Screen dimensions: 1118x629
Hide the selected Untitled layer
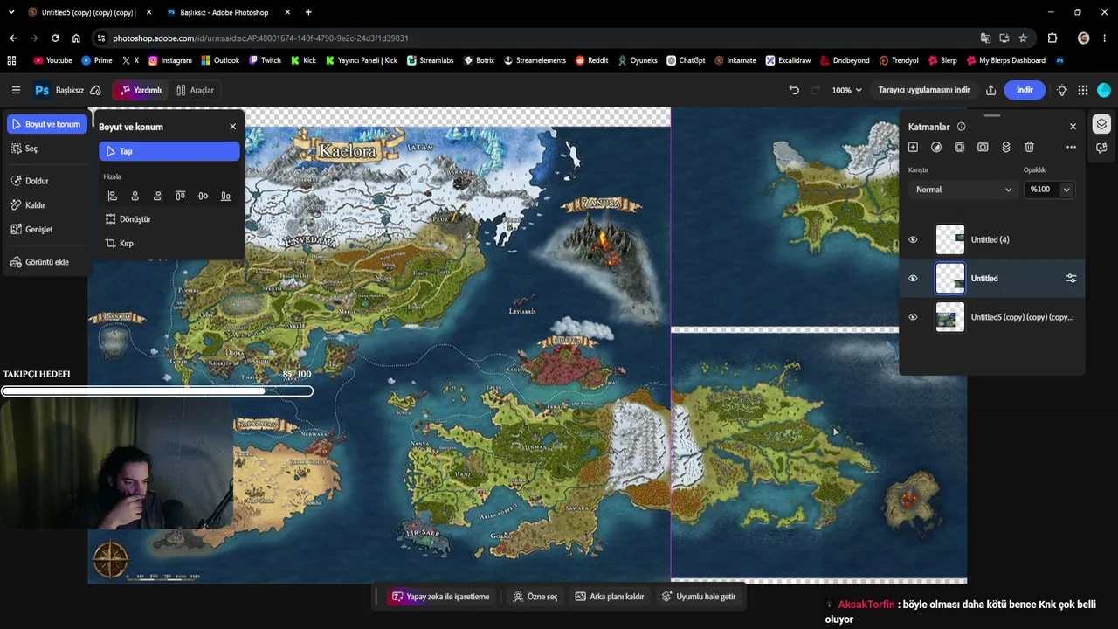(x=913, y=279)
